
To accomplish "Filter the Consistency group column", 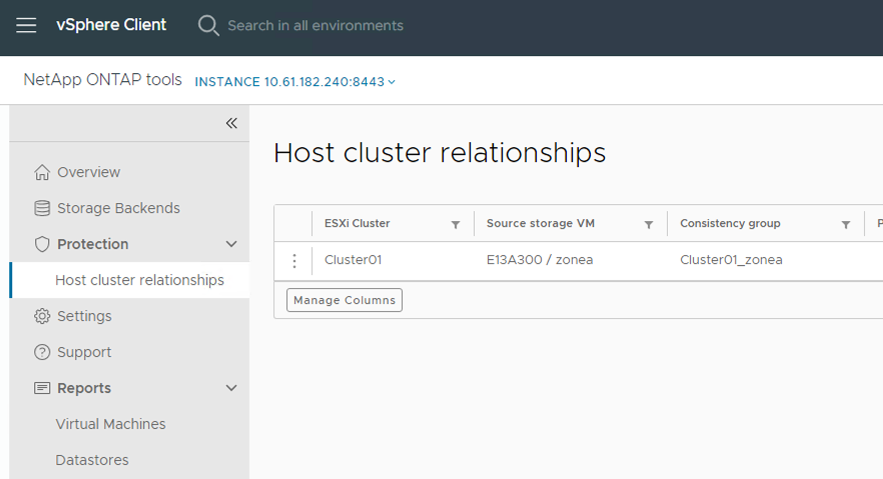I will [x=845, y=224].
